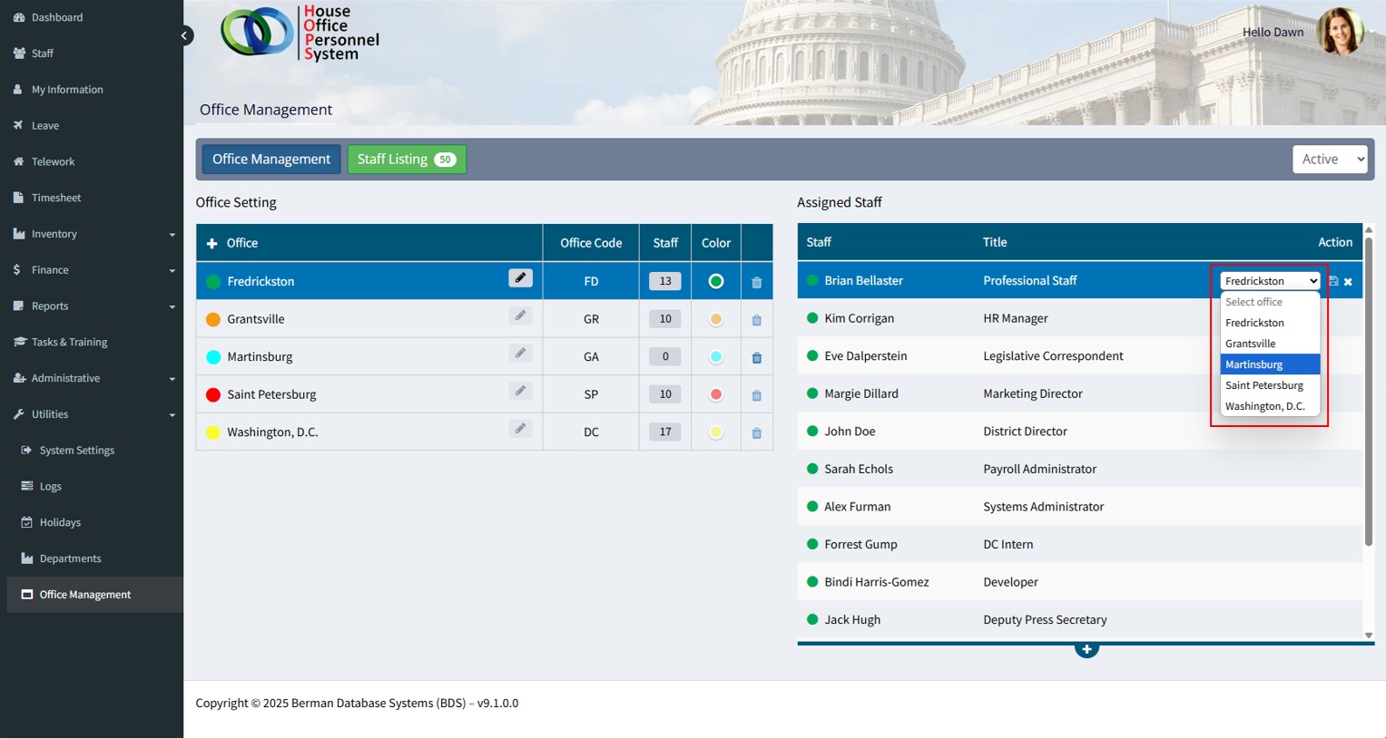Cancel editing Brian Bellaster's office
Screen dimensions: 1386x738
[1348, 282]
